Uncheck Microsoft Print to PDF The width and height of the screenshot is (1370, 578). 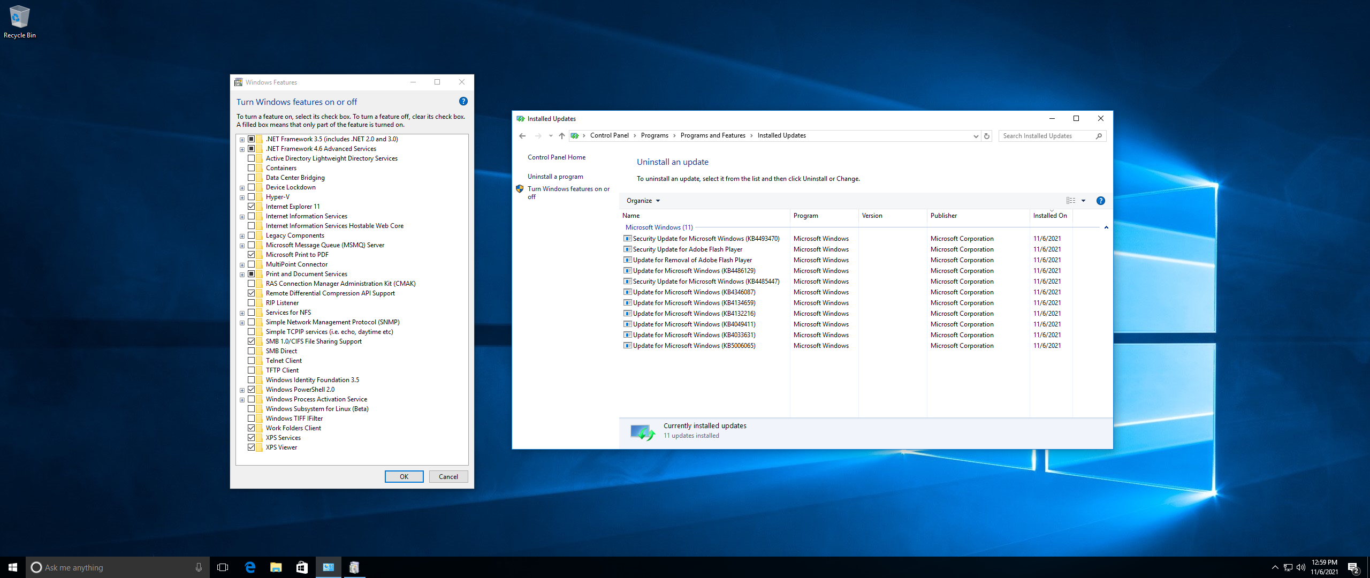tap(251, 255)
